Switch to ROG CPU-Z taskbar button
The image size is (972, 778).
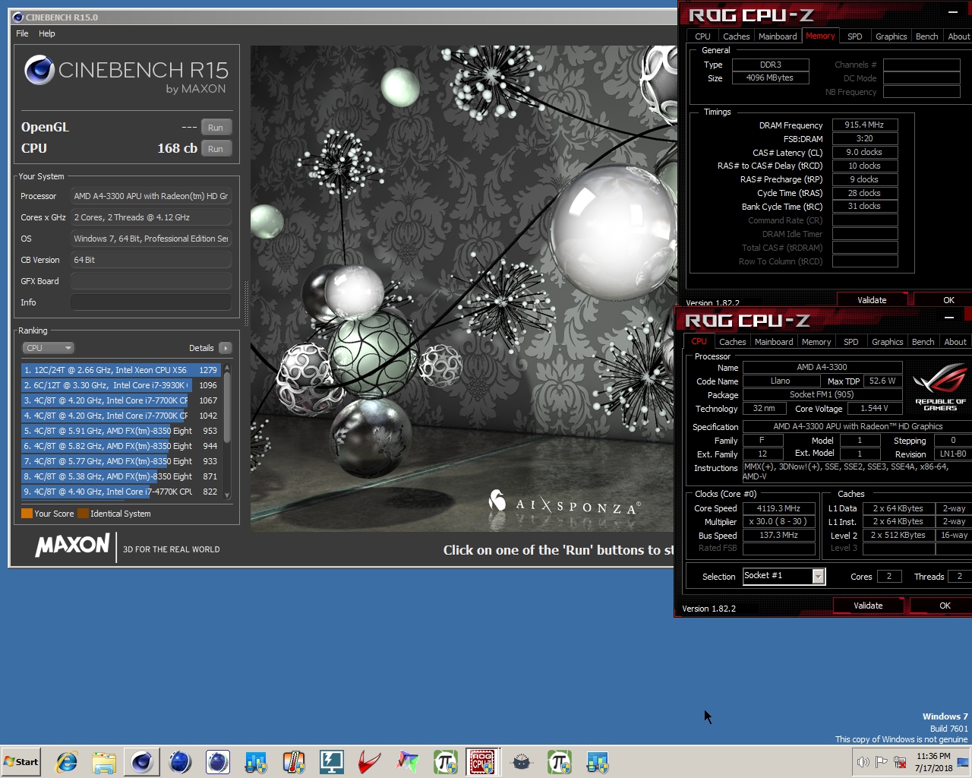[483, 761]
